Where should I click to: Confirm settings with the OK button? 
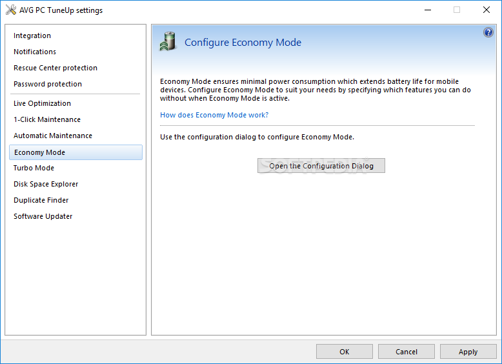coord(345,352)
